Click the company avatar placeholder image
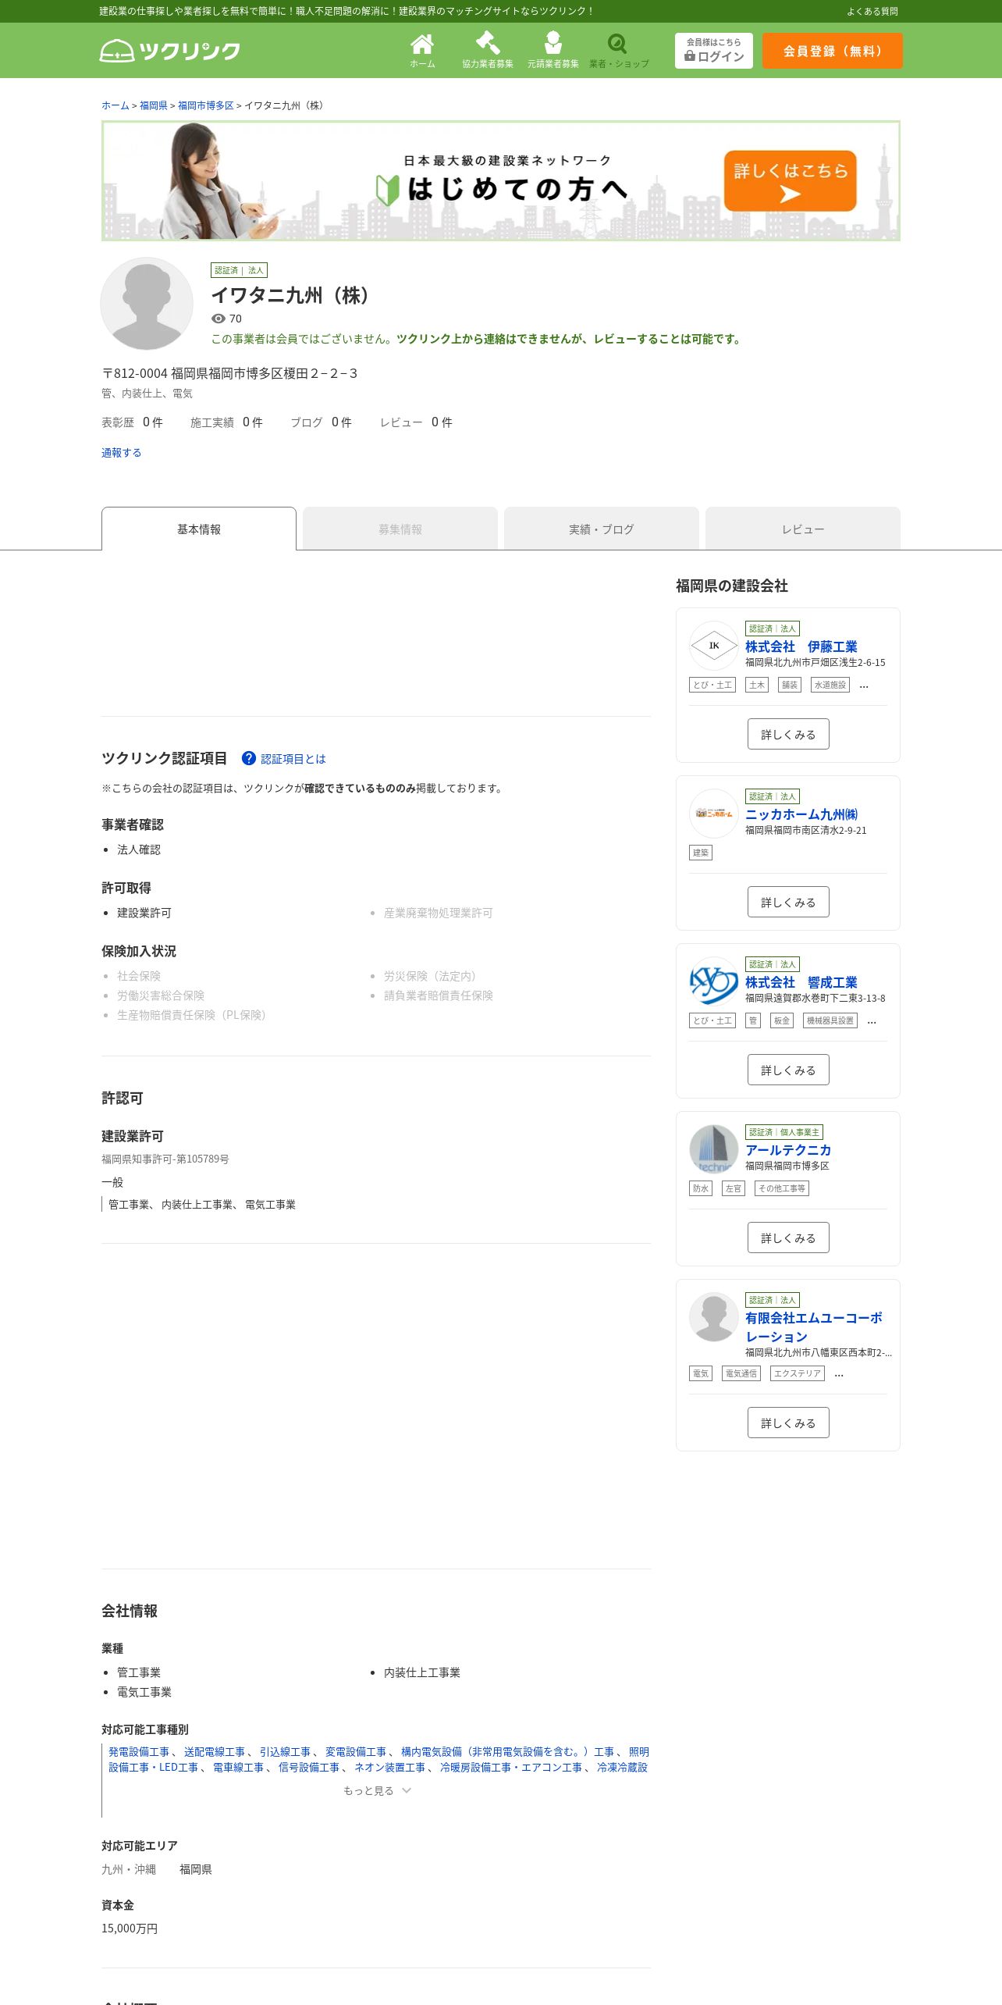Image resolution: width=1002 pixels, height=2005 pixels. (x=147, y=304)
